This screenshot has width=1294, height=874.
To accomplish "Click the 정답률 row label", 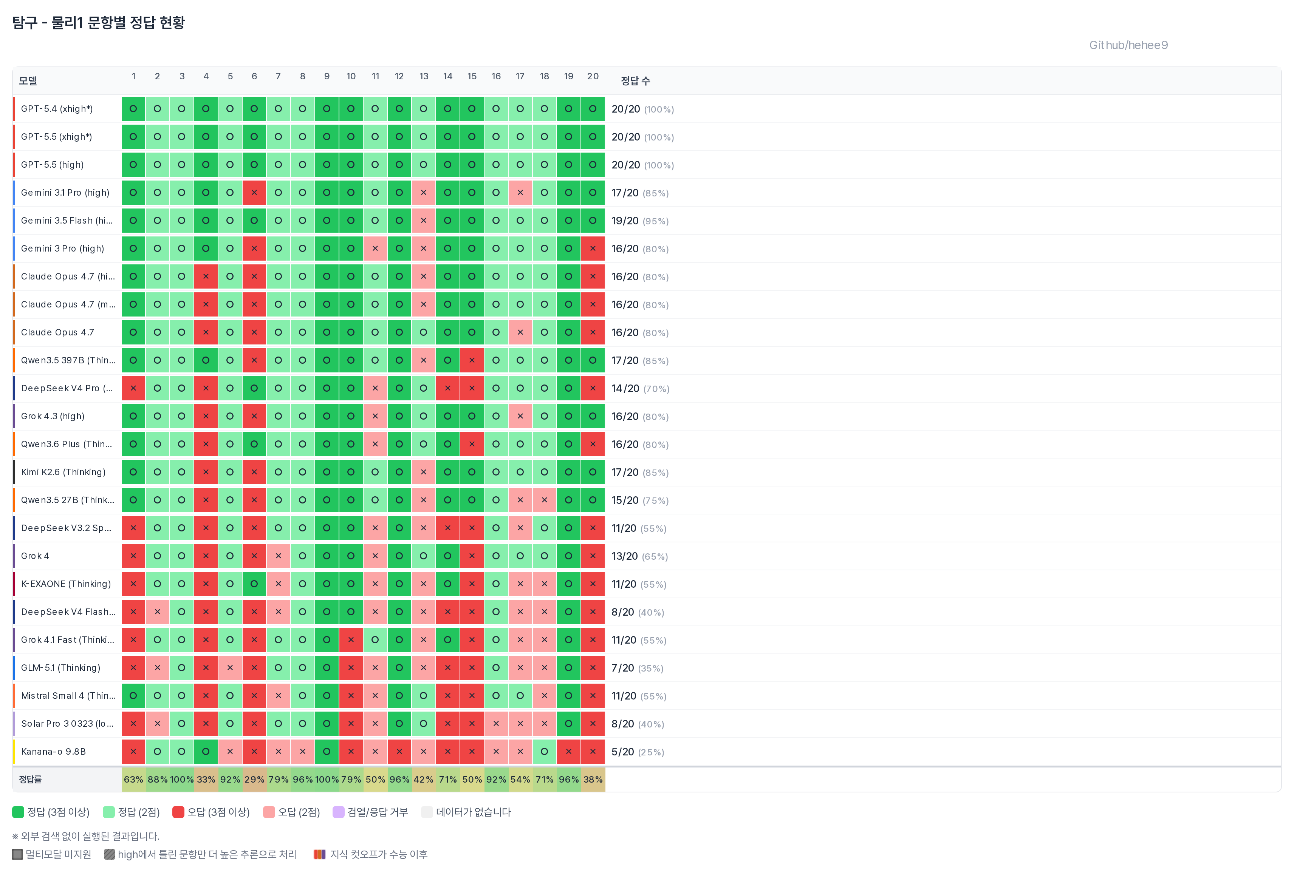I will click(x=30, y=780).
